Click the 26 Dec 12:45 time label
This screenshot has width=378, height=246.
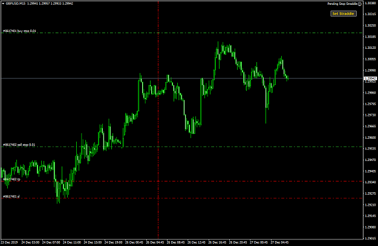click(196, 242)
